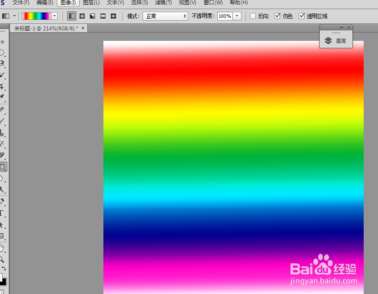Toggle the 透明区域 (Transparency) checkbox
Viewport: 378px width, 294px height.
(x=302, y=16)
